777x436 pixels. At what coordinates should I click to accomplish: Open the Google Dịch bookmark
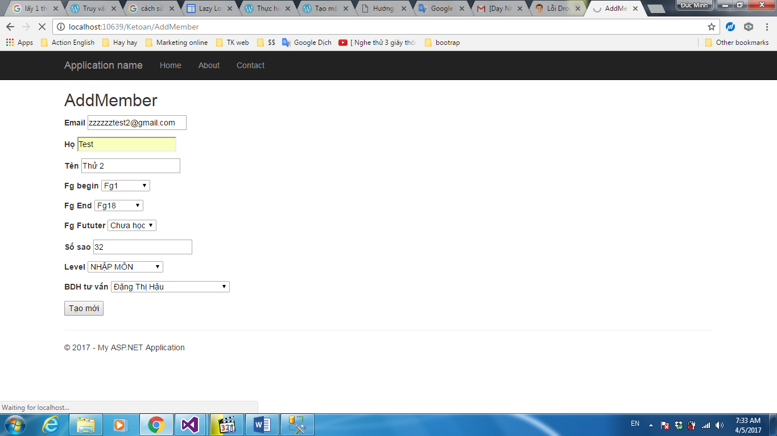(307, 43)
